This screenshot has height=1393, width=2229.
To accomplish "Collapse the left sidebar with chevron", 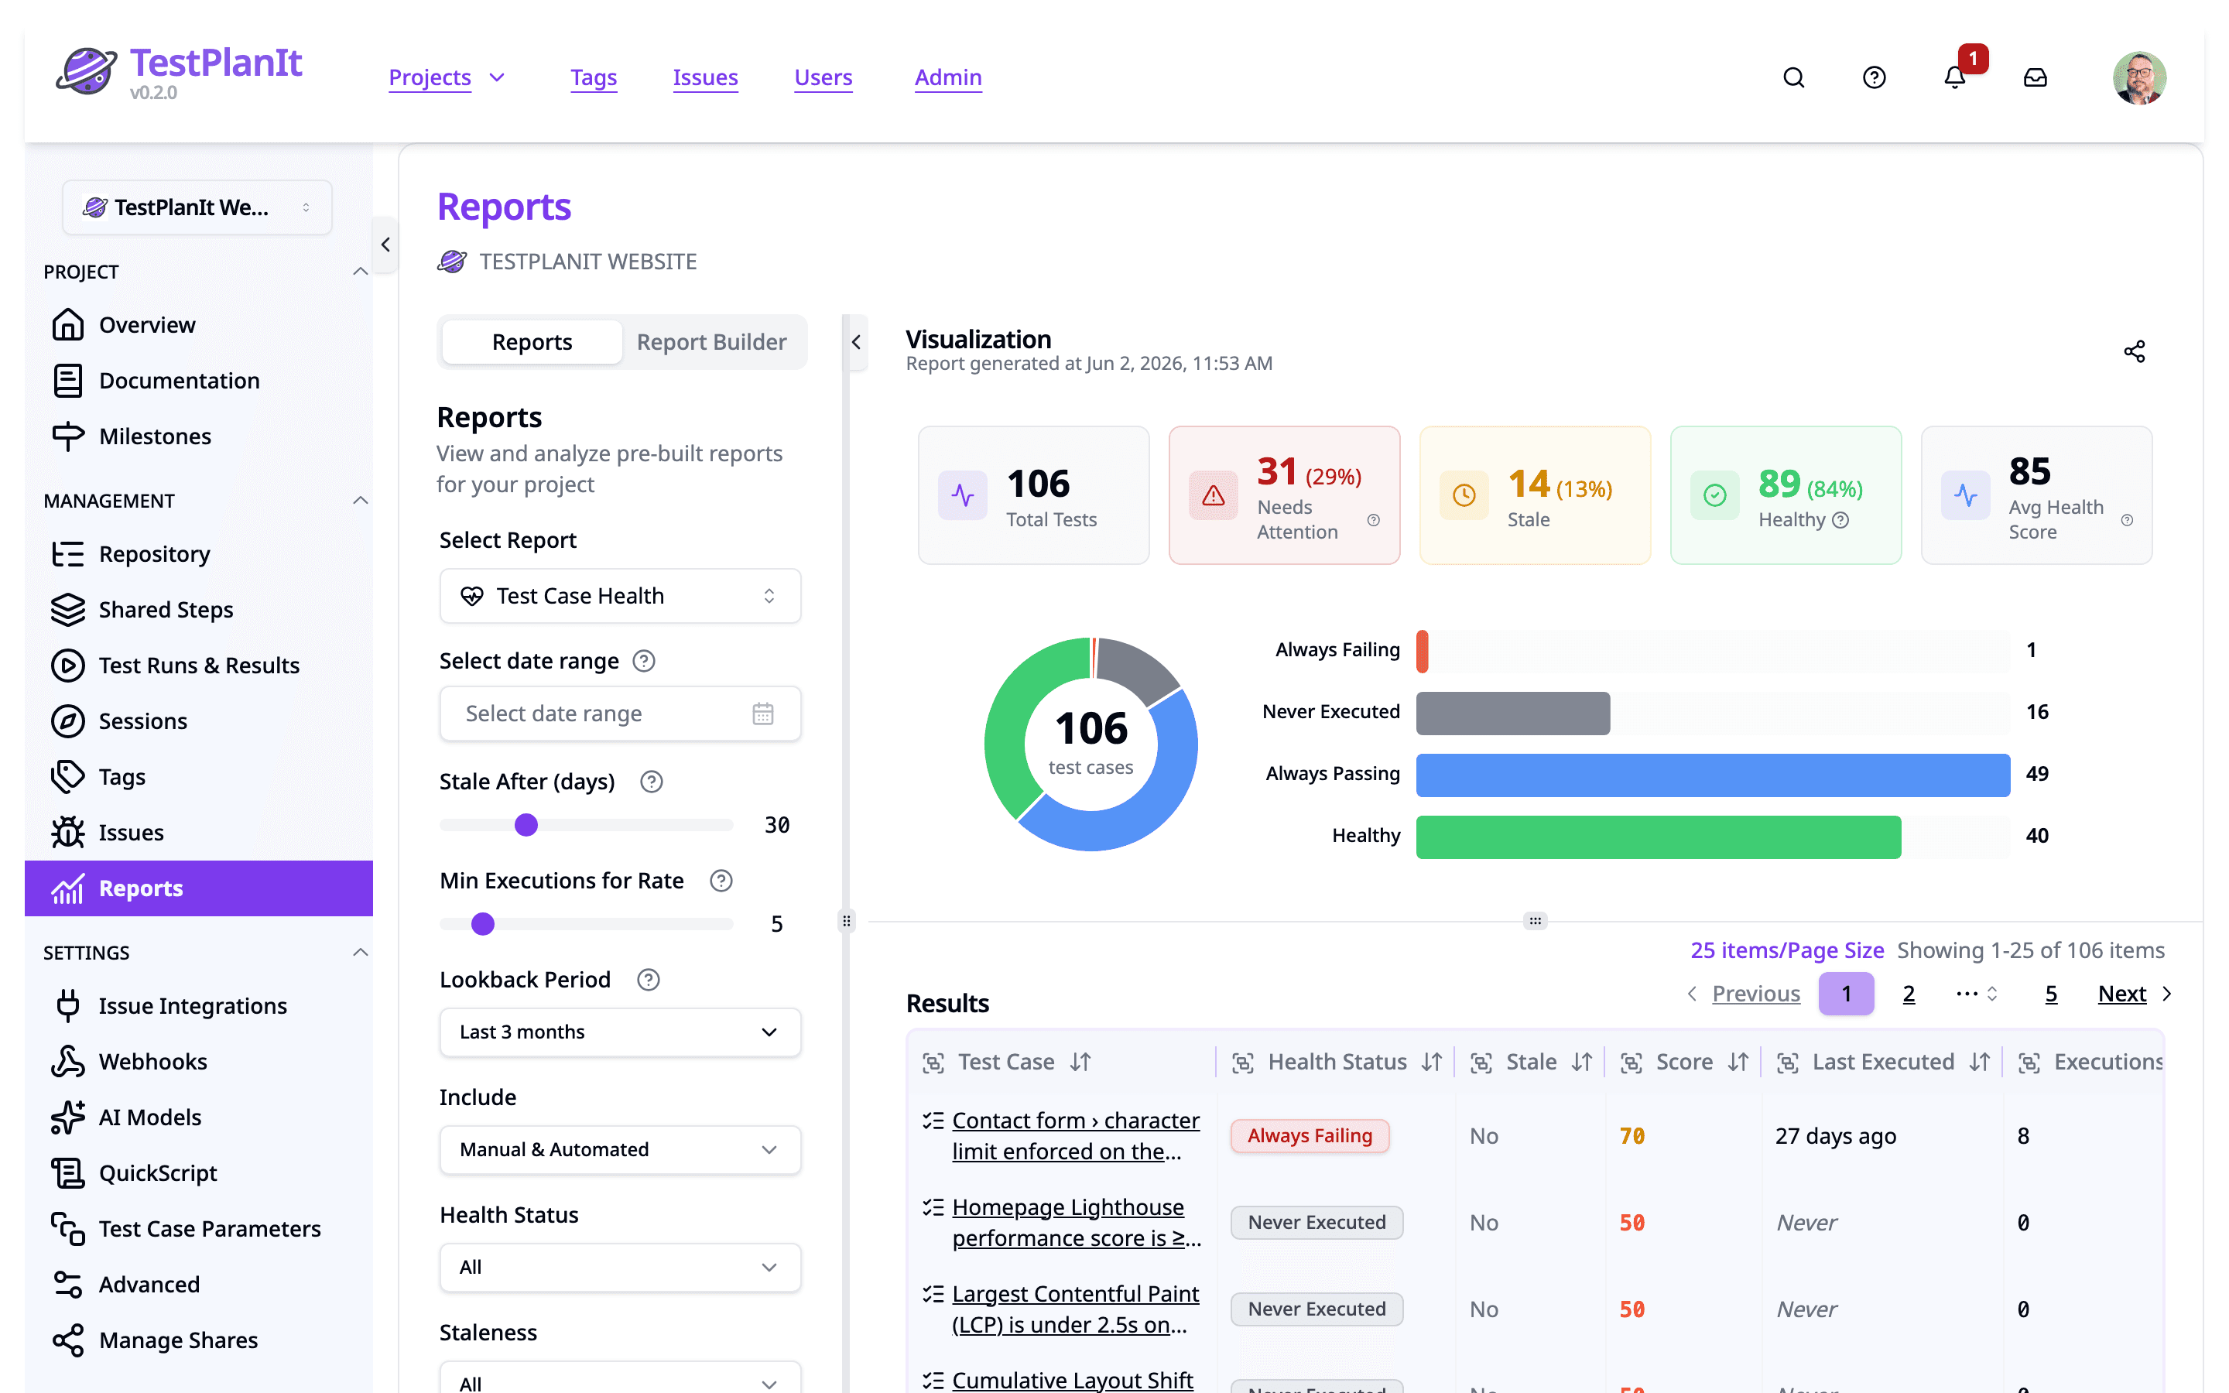I will 385,244.
